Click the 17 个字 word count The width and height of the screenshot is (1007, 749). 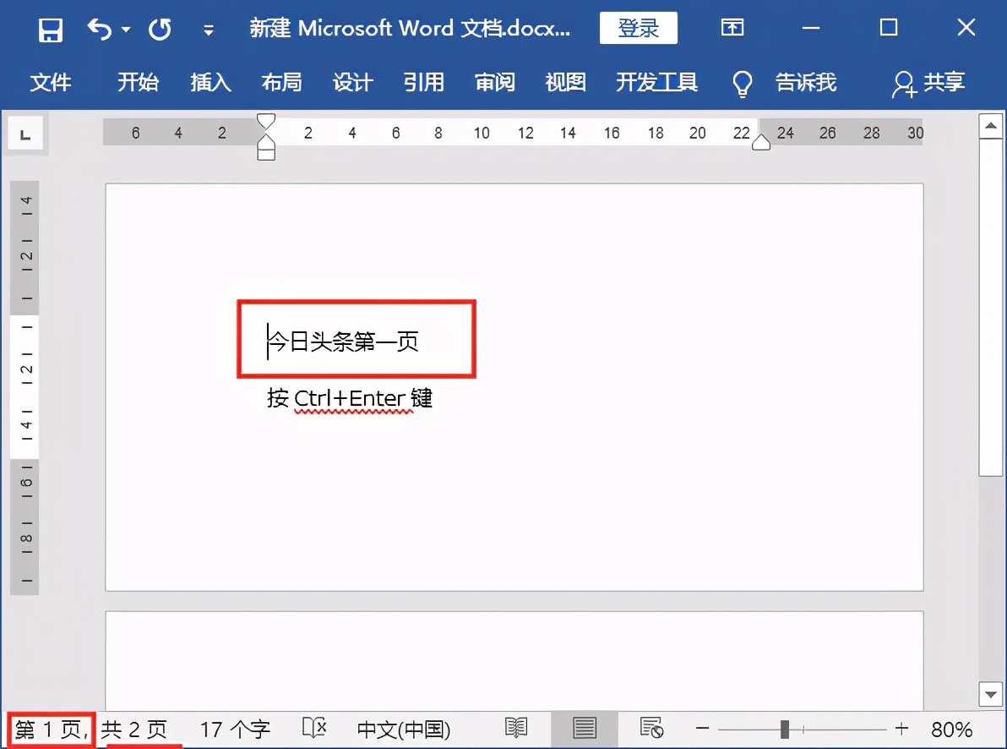click(234, 730)
